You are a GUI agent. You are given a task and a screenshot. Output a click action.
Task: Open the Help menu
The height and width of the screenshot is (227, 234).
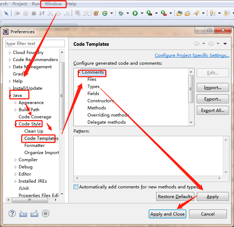pos(71,4)
